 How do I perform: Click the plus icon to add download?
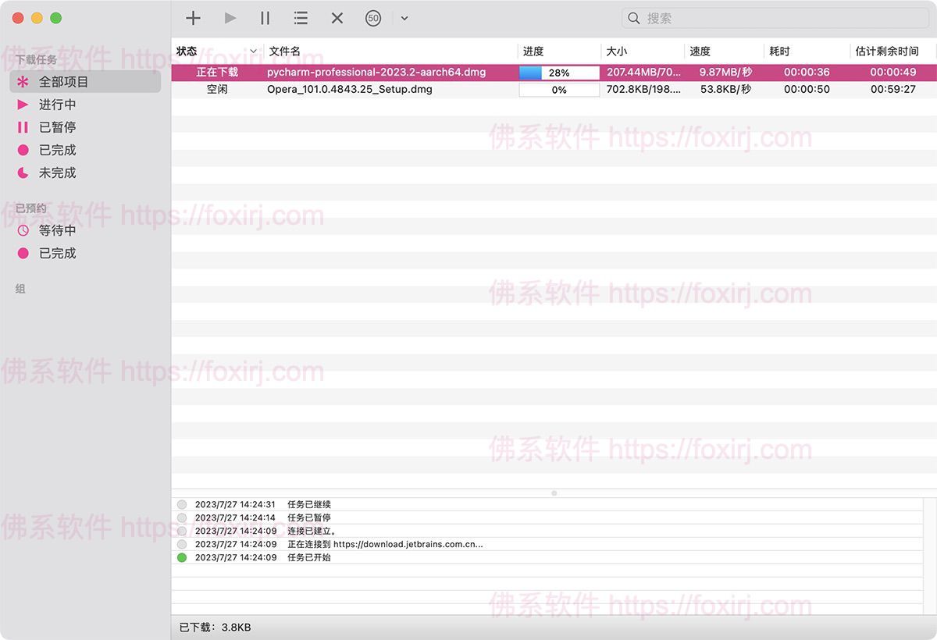(x=193, y=18)
